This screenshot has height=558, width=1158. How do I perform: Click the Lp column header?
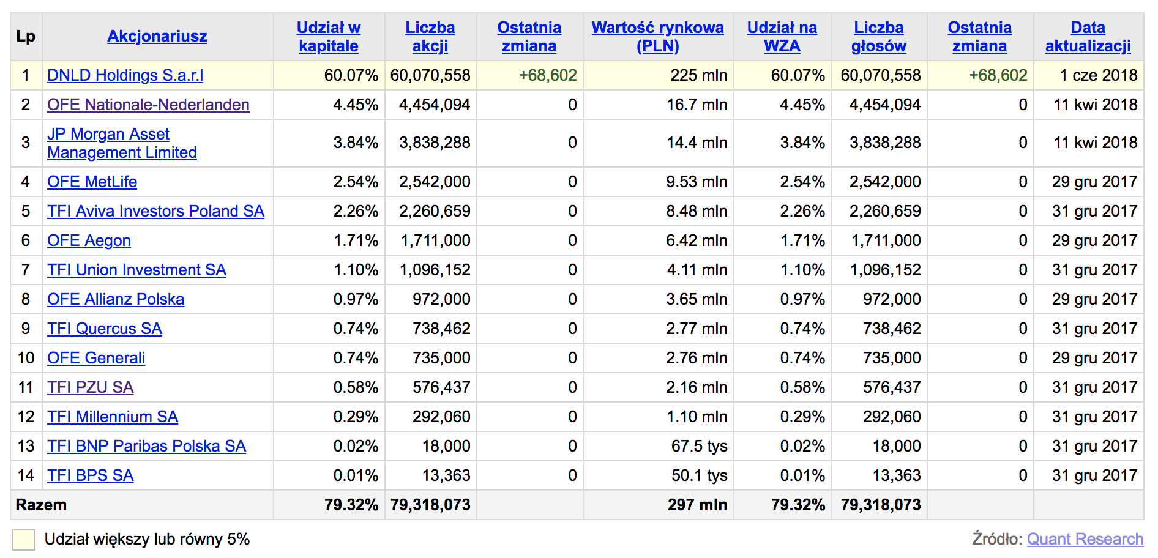(26, 37)
